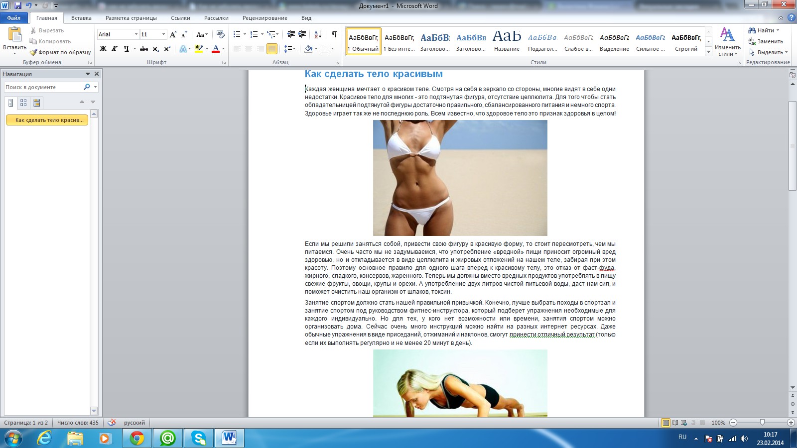Align text to the right
This screenshot has width=797, height=448.
coord(261,49)
